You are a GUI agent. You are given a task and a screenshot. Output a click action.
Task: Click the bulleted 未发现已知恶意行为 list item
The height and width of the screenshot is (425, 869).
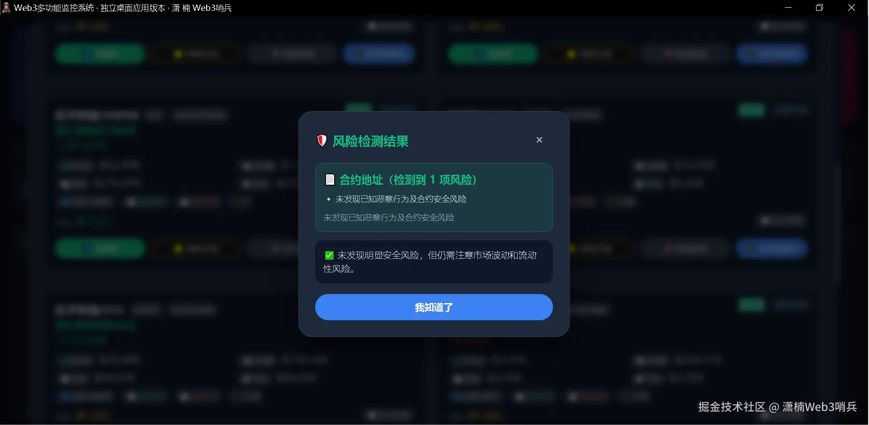401,199
